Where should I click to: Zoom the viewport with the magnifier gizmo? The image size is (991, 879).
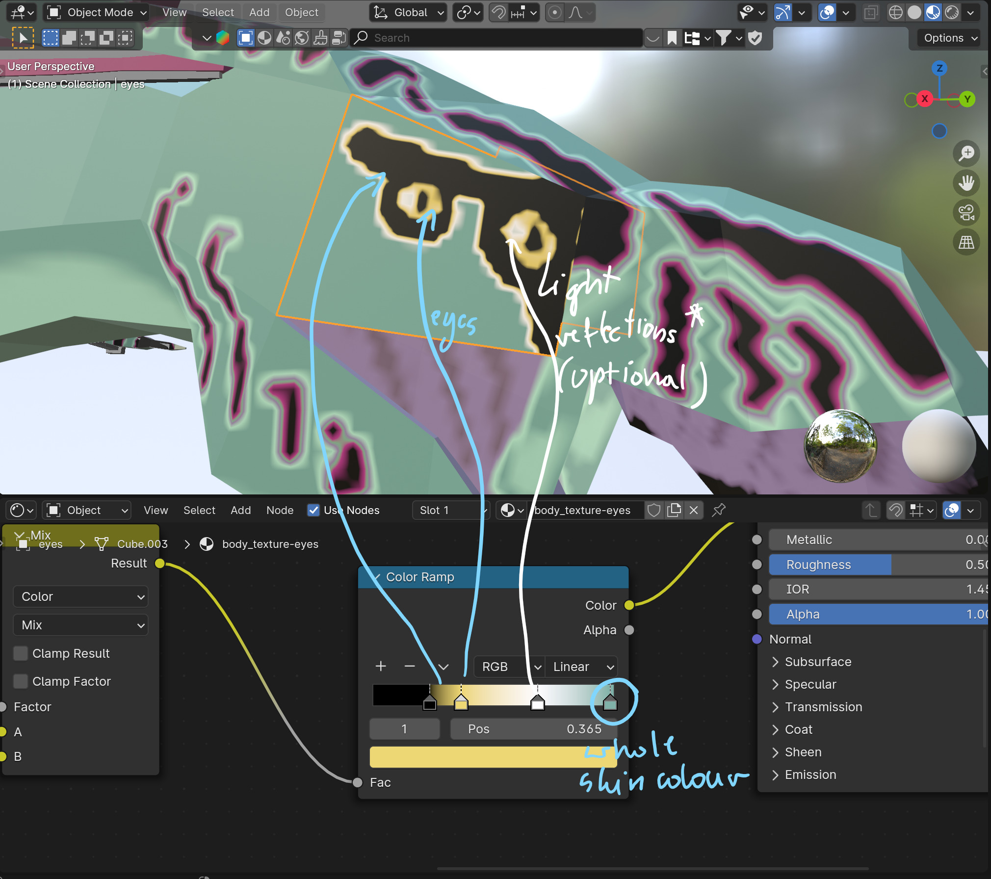[966, 154]
